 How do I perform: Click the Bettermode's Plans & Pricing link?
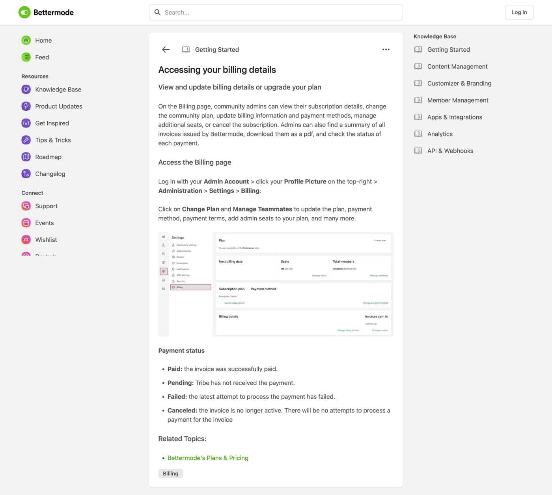208,458
